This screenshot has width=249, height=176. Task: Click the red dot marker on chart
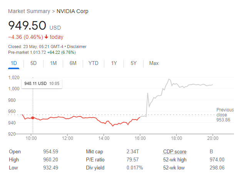[x=33, y=118]
